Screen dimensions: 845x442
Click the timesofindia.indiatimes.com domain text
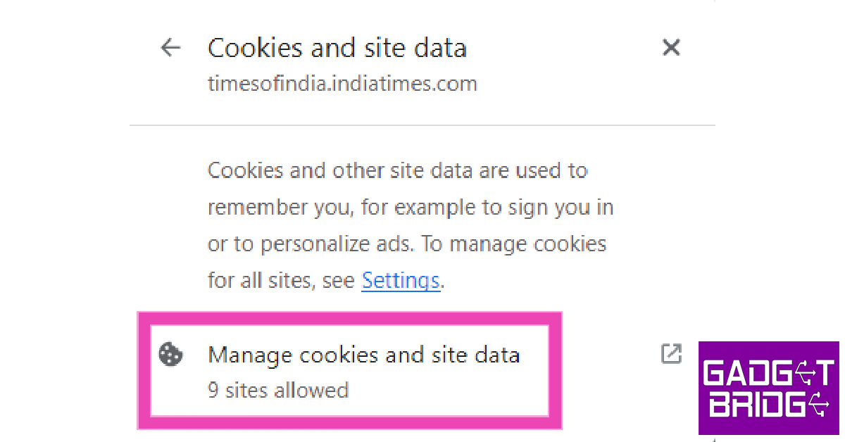click(342, 84)
